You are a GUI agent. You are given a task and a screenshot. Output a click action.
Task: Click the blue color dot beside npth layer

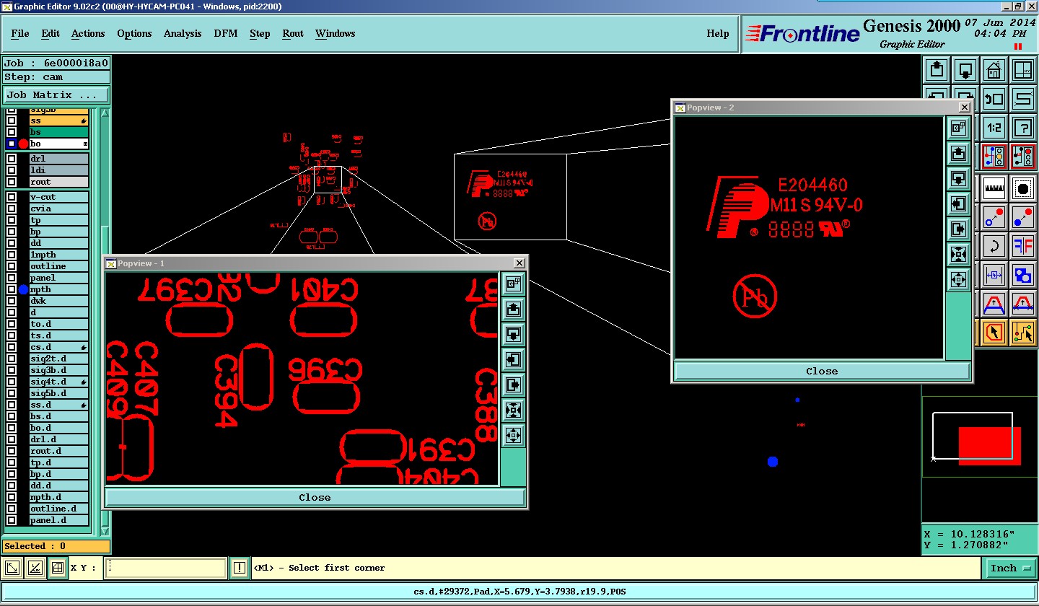23,289
